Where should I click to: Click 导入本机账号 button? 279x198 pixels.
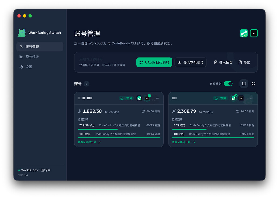click(191, 62)
